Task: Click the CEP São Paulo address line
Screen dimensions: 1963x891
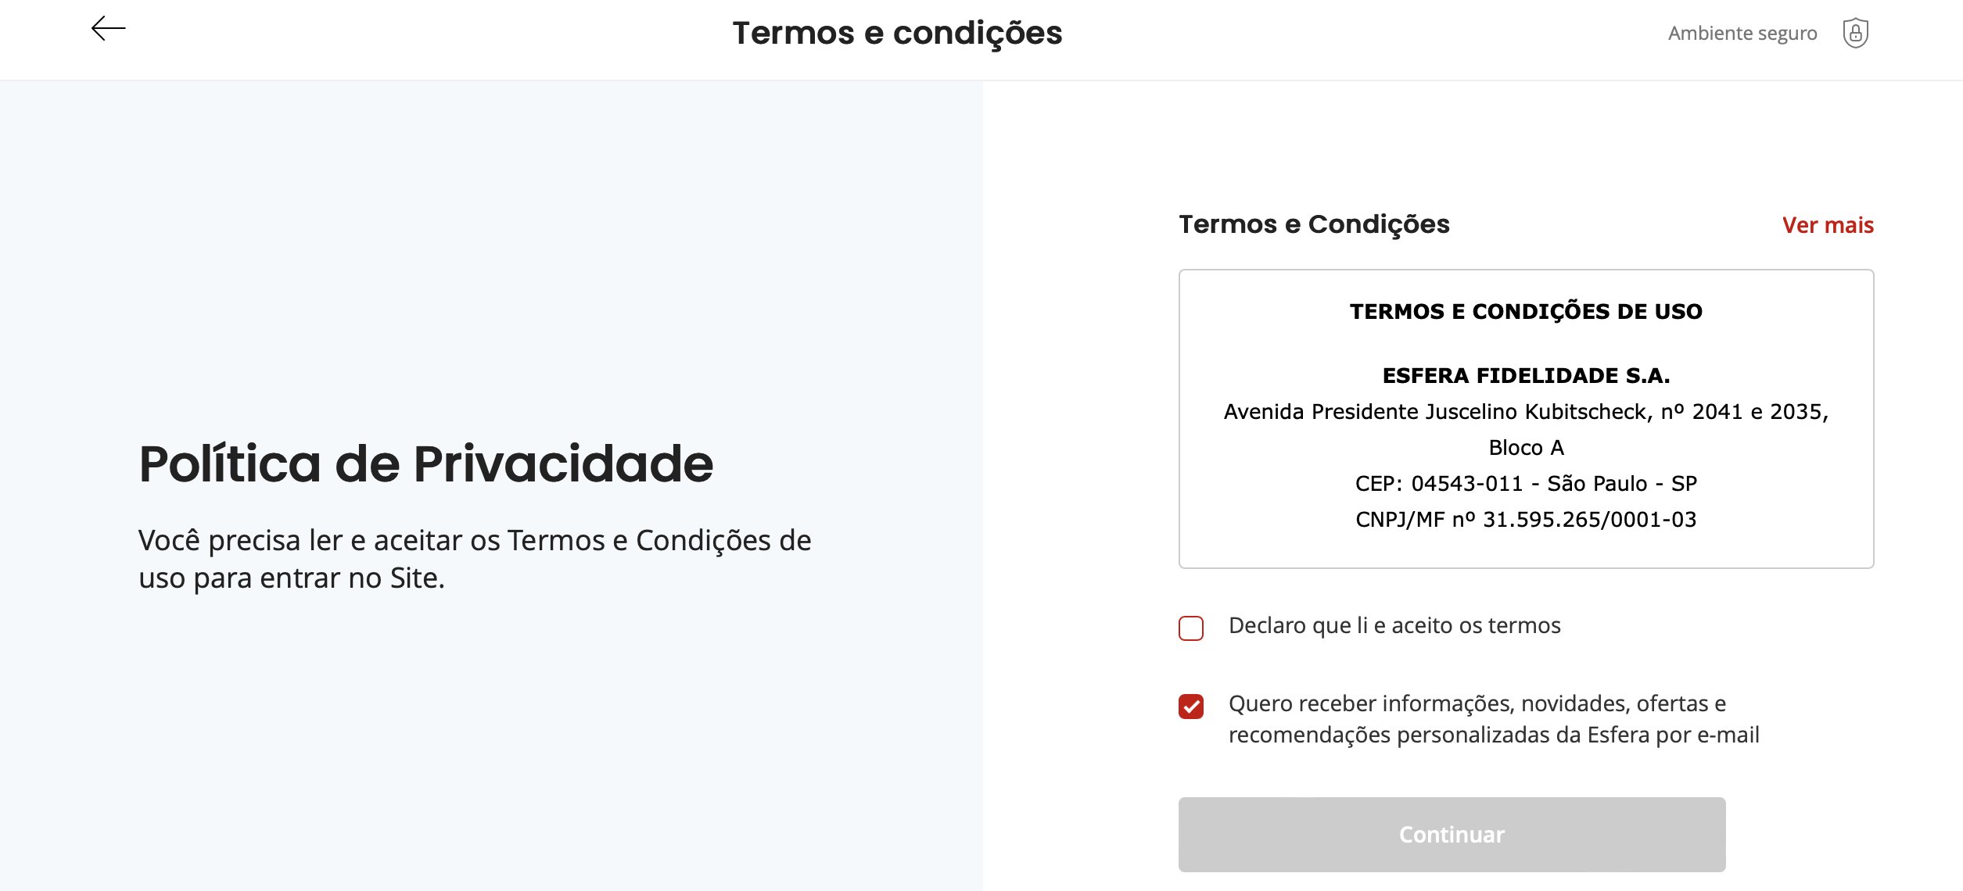Action: pos(1526,483)
